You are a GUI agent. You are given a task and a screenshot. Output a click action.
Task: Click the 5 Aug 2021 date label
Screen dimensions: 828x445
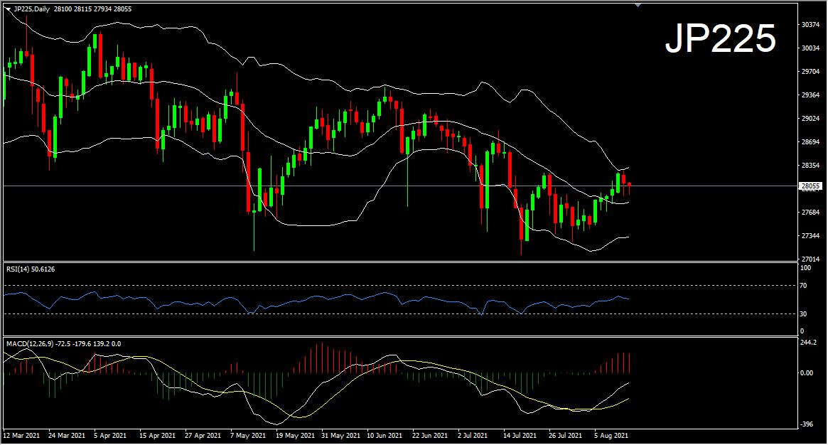point(611,434)
